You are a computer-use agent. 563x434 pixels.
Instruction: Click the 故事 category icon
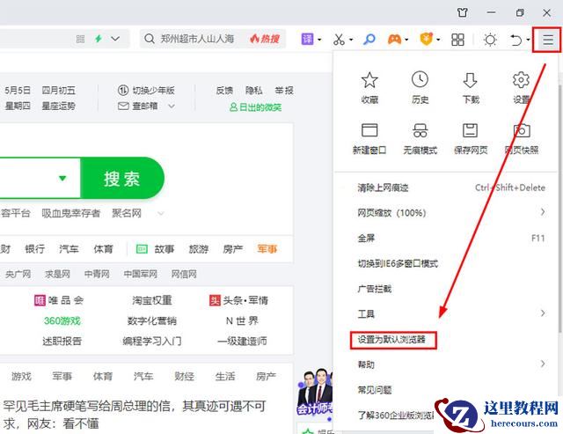pyautogui.click(x=142, y=248)
